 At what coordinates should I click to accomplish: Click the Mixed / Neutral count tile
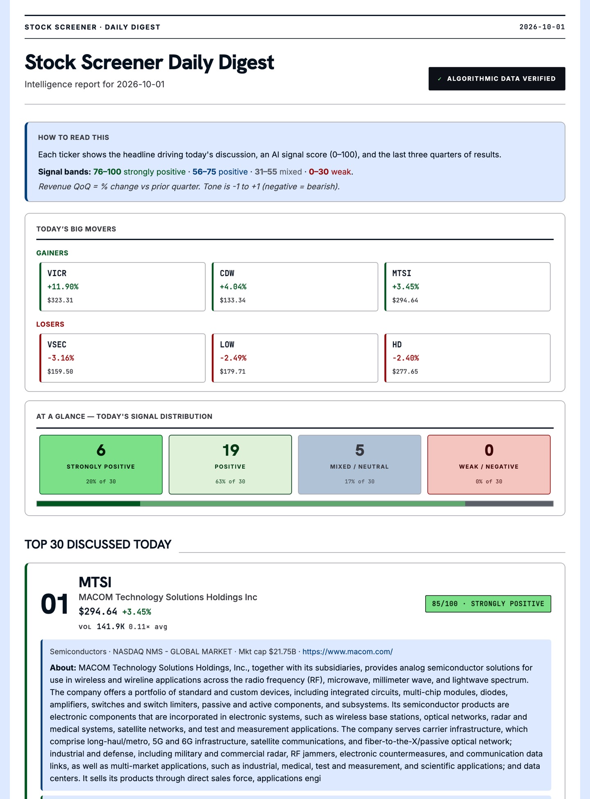[x=360, y=465]
